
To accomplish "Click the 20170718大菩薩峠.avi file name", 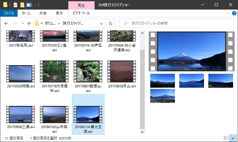I will (x=54, y=88).
